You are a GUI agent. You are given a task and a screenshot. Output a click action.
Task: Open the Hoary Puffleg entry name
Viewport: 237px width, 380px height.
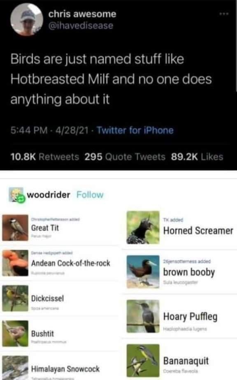coord(191,317)
